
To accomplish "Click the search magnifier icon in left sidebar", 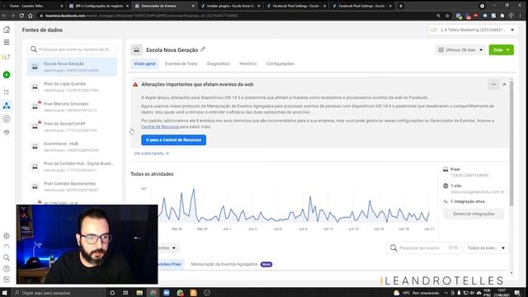I will (7, 257).
